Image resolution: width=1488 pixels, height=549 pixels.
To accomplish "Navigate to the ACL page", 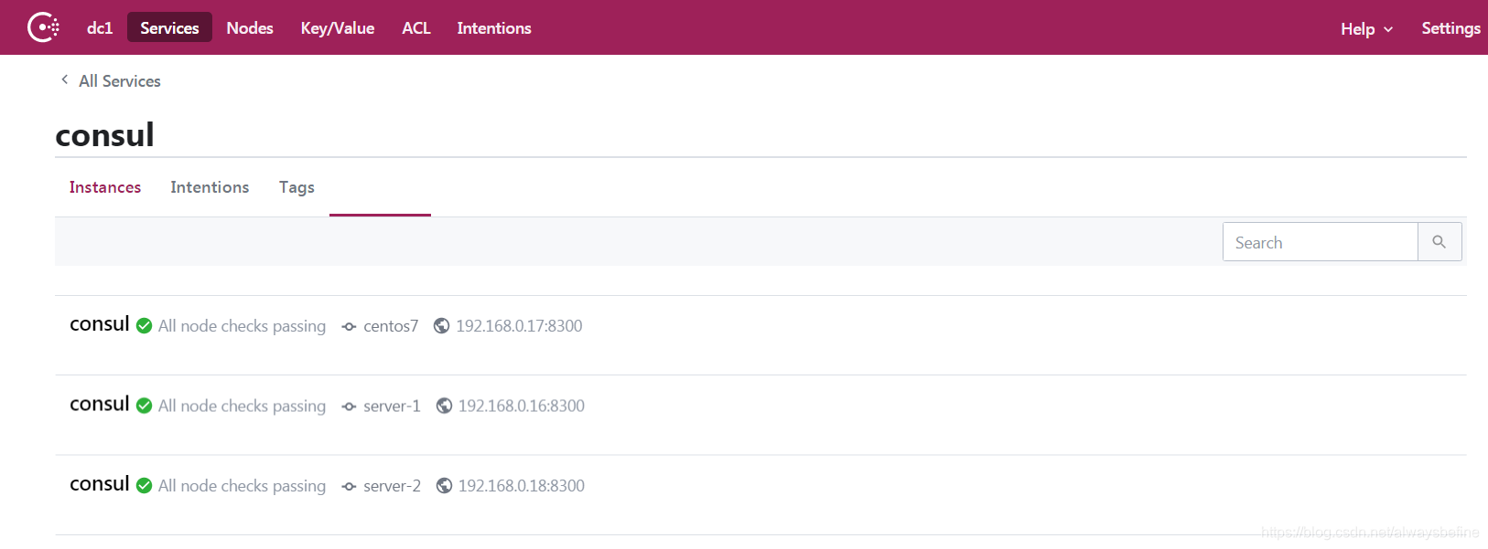I will click(x=416, y=28).
